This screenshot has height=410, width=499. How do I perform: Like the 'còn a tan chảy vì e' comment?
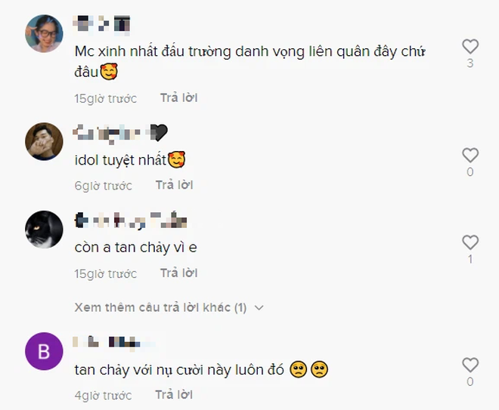(x=470, y=242)
